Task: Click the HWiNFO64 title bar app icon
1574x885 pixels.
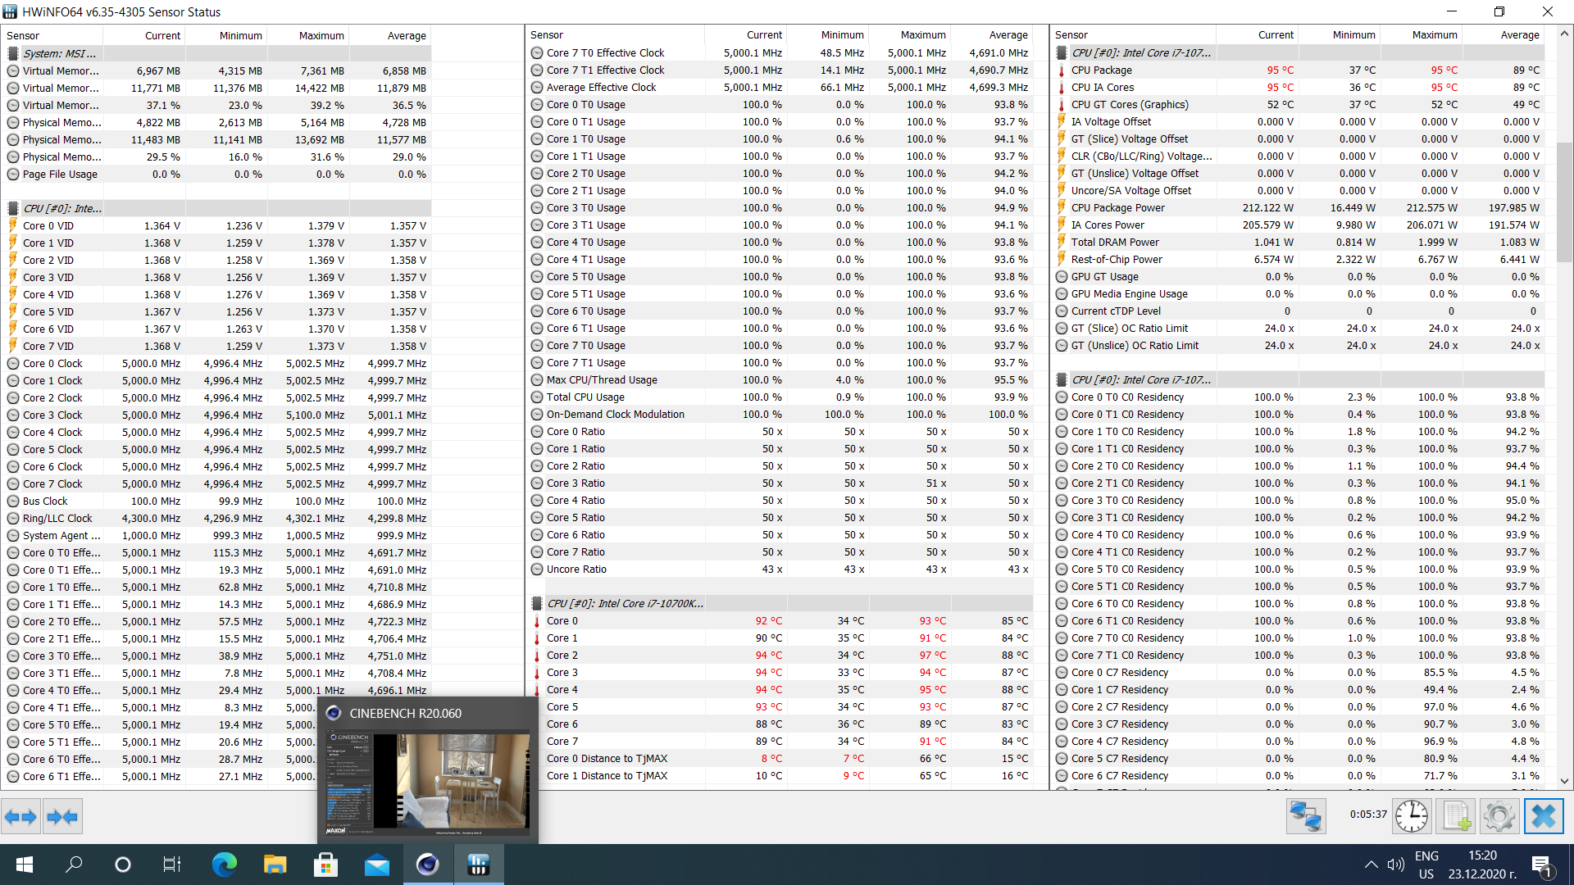Action: (x=10, y=11)
